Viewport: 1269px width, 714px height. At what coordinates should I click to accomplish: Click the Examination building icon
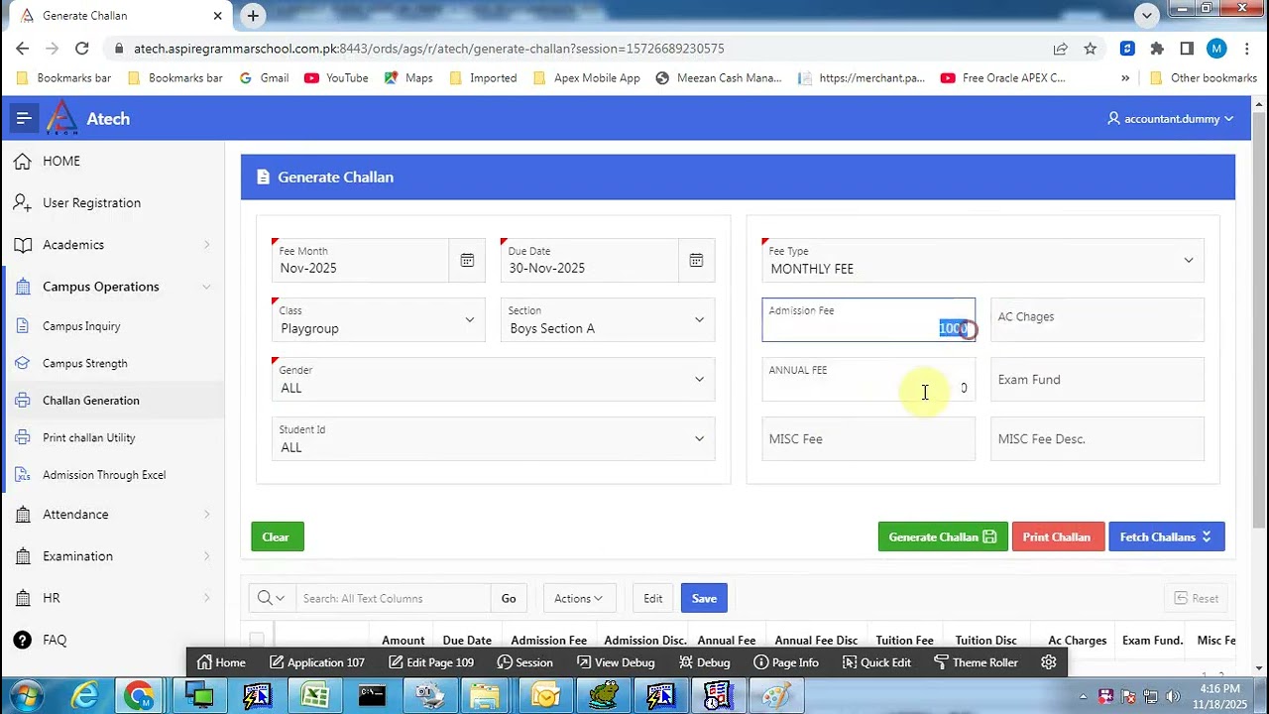pyautogui.click(x=22, y=556)
